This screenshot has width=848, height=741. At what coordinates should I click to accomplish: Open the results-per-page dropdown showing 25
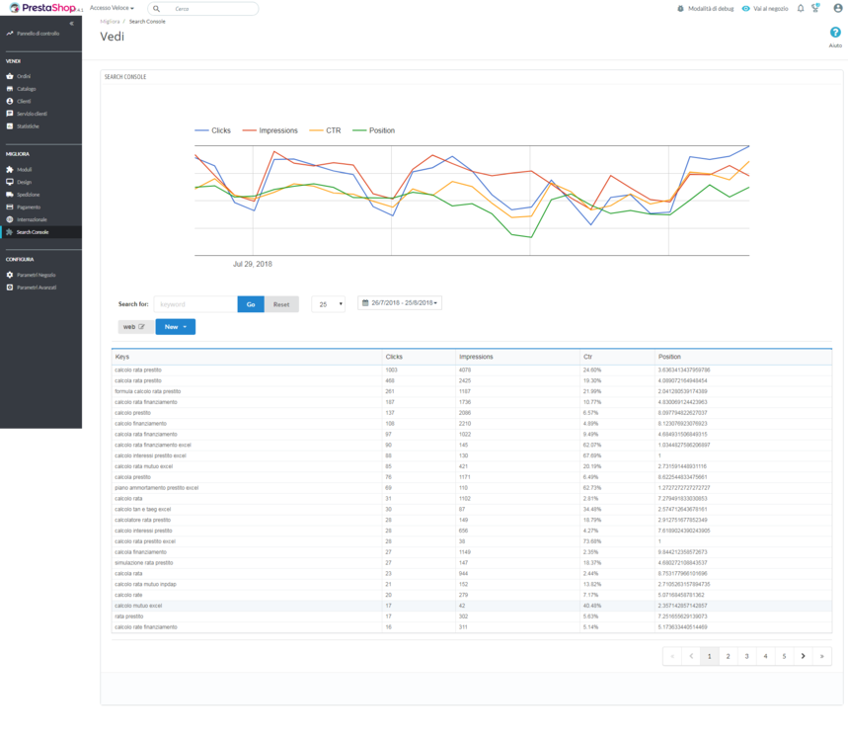pos(329,303)
